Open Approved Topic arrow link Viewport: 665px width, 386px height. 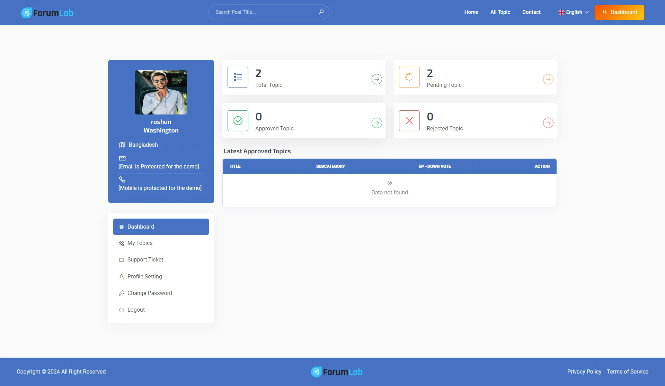[377, 123]
